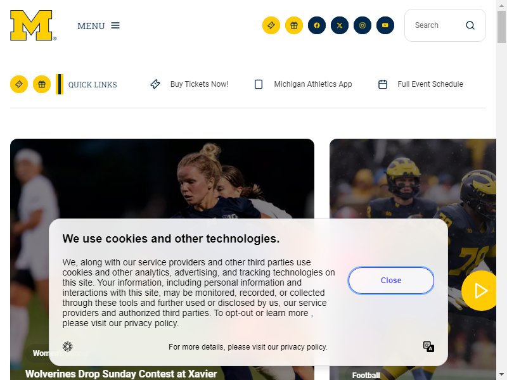Click the gift icon beside Quick Links

click(42, 84)
